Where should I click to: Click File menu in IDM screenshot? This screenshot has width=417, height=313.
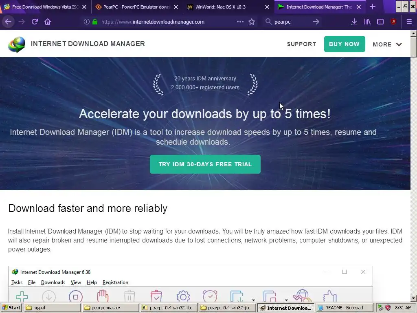tap(32, 282)
